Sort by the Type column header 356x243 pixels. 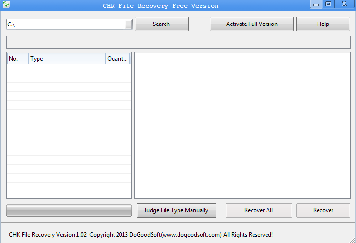67,59
